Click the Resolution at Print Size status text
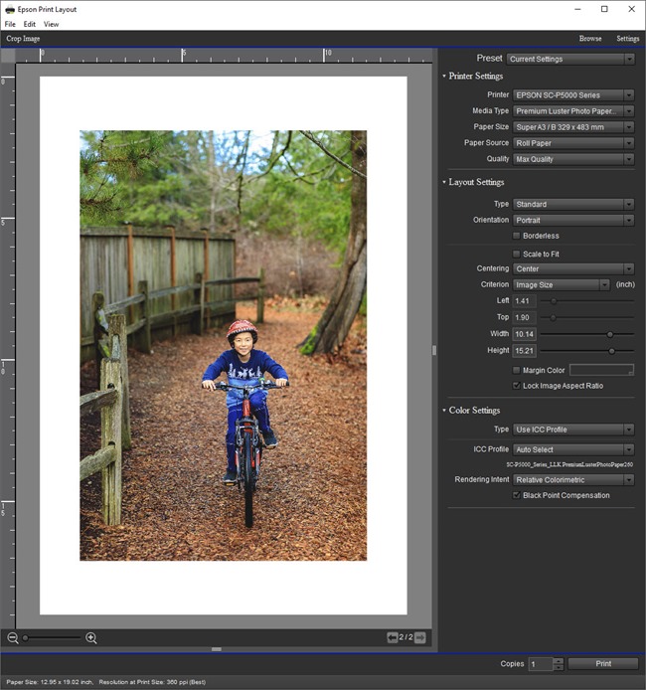 tap(152, 682)
